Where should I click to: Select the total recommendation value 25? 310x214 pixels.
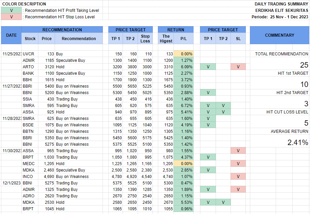pos(304,65)
